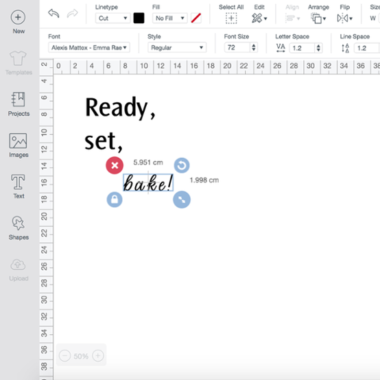This screenshot has width=380, height=380.
Task: Click the Select All icon
Action: (231, 19)
